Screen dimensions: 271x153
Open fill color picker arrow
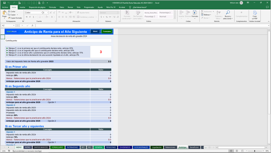49,17
